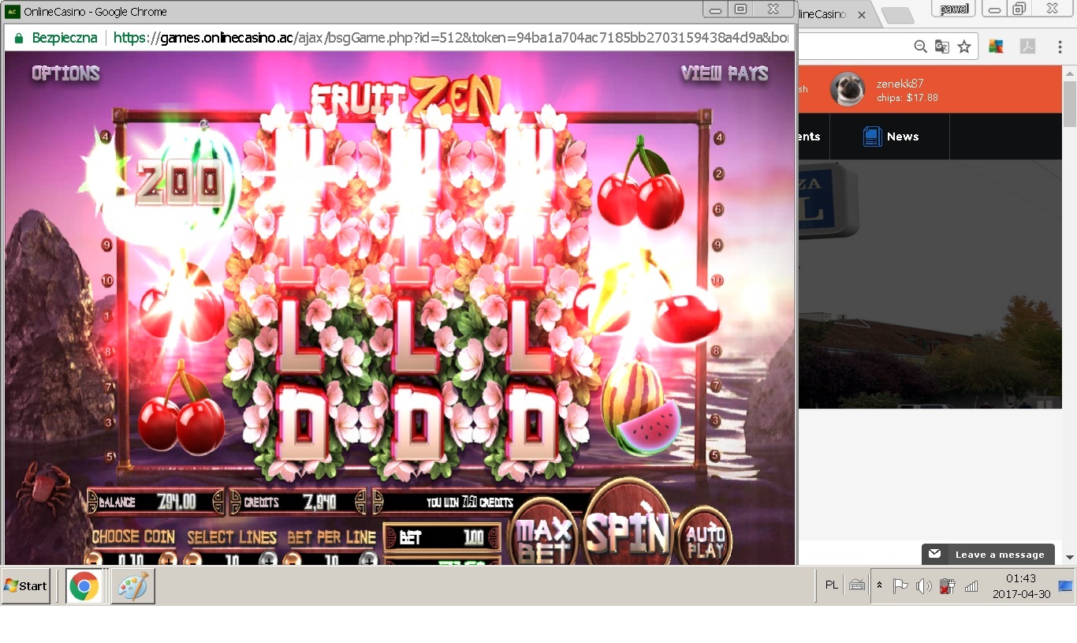The height and width of the screenshot is (643, 1077).
Task: Click the scrollbar up arrow on casino page
Action: [x=1069, y=73]
